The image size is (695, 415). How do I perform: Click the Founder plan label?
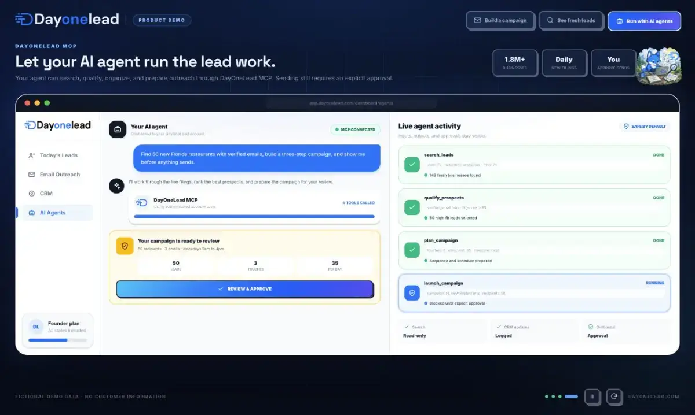(64, 324)
